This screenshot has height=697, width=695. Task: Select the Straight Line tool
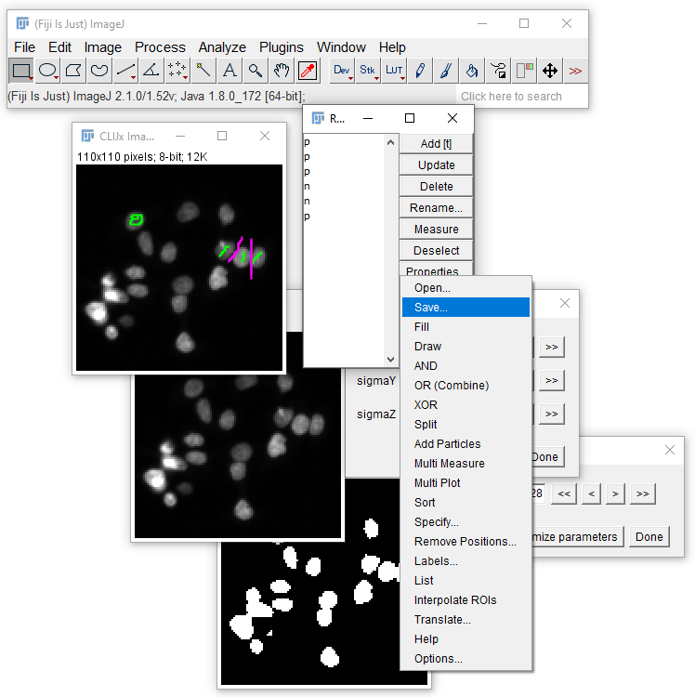tap(125, 71)
